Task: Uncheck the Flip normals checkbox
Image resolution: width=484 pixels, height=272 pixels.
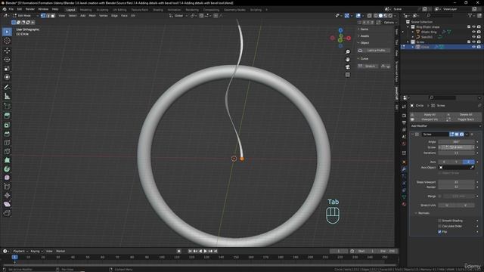Action: pos(439,232)
